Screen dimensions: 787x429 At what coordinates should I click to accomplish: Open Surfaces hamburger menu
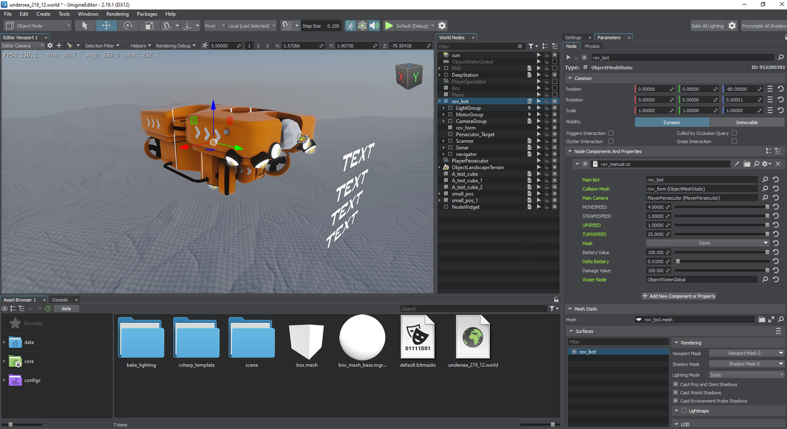pos(778,331)
